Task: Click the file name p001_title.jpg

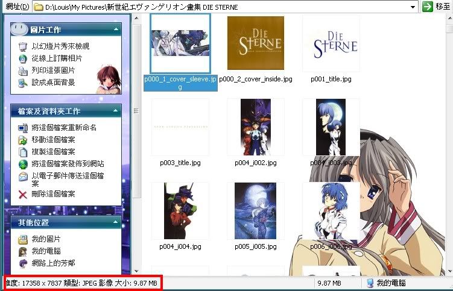Action: pos(331,79)
